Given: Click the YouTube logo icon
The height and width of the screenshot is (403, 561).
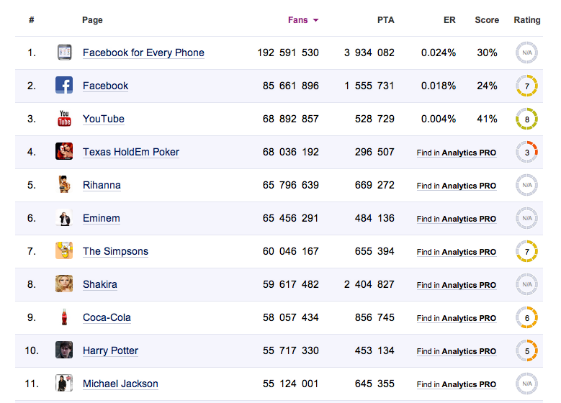Looking at the screenshot, I should click(64, 119).
